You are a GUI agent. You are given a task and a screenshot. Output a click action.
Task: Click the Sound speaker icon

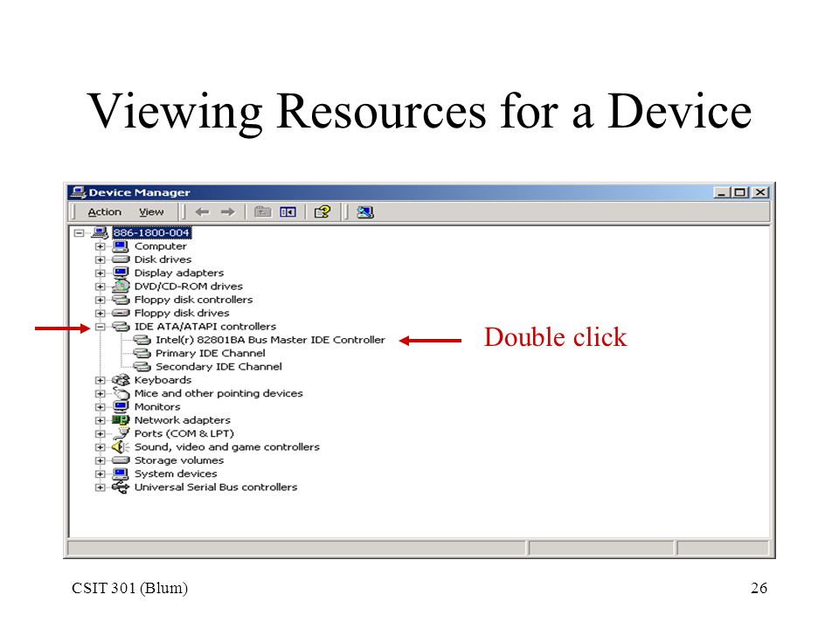tap(121, 446)
